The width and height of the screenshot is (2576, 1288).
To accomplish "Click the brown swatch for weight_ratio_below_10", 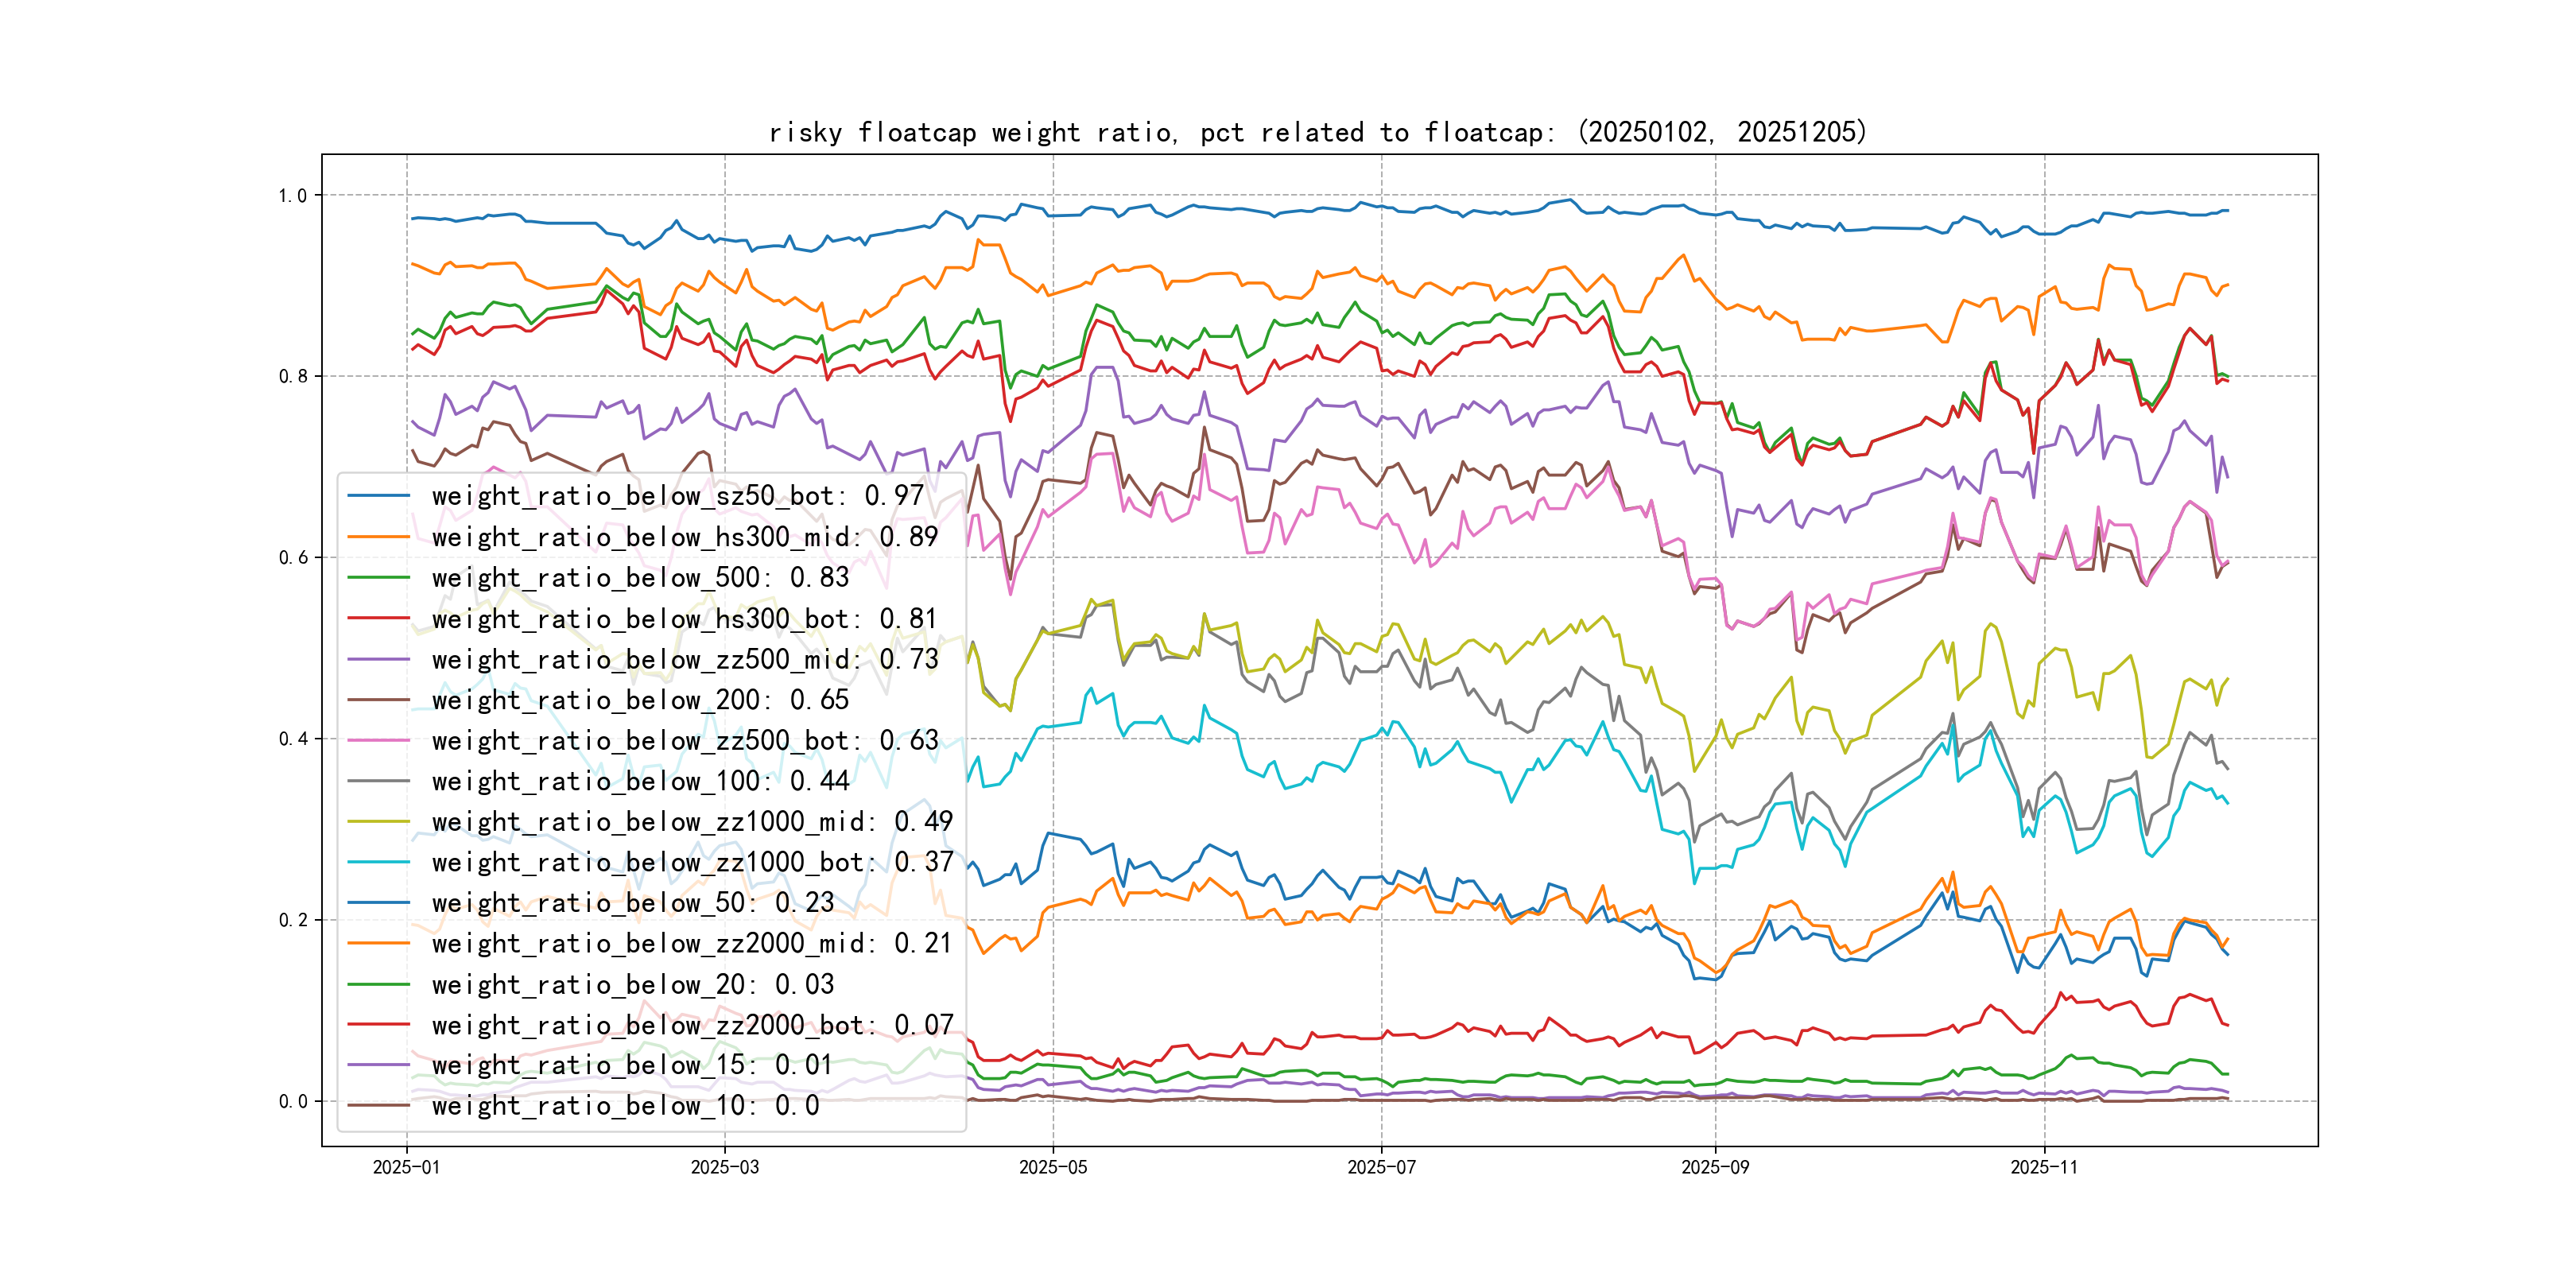I will tap(378, 1106).
